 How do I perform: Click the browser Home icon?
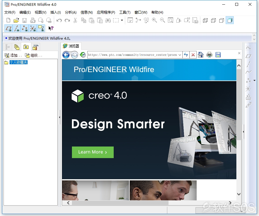tap(200, 55)
